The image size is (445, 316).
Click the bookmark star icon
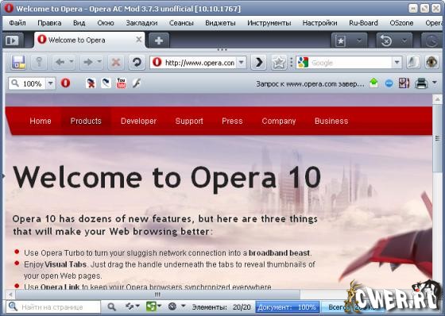[x=279, y=63]
